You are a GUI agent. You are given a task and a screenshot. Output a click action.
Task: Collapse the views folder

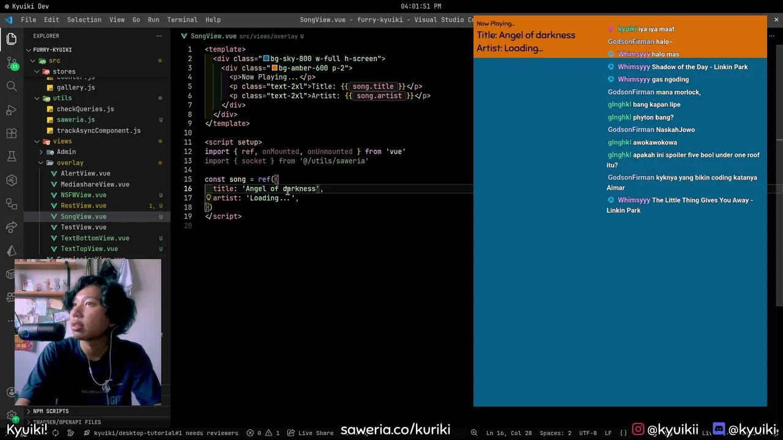(37, 141)
